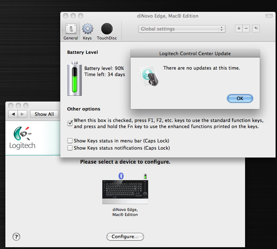Click the restore defaults arrow button

256,28
